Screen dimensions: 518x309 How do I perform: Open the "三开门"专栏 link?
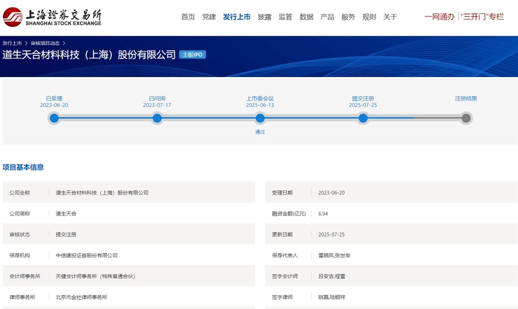point(482,17)
